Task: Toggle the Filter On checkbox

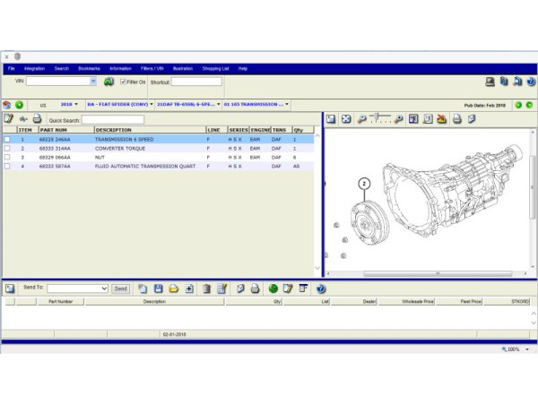Action: pyautogui.click(x=124, y=82)
